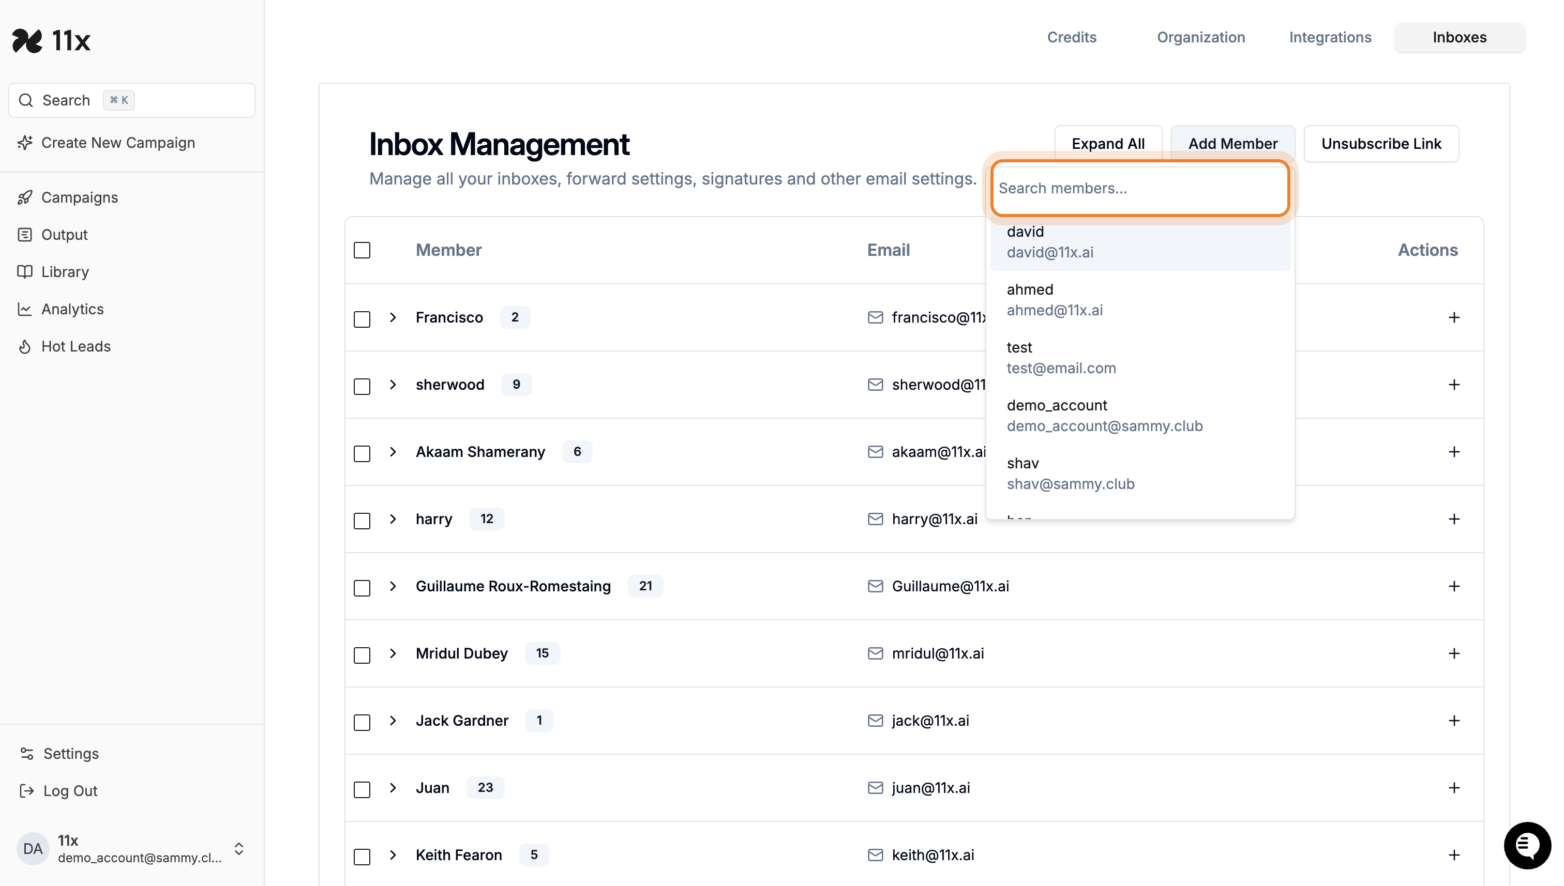This screenshot has width=1564, height=886.
Task: Focus the Search members field
Action: 1140,188
